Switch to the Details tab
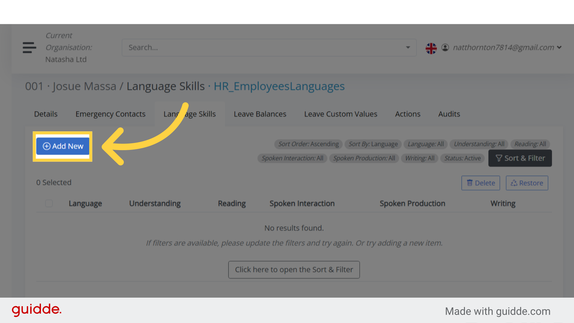Screen dimensions: 574x323 (x=46, y=114)
